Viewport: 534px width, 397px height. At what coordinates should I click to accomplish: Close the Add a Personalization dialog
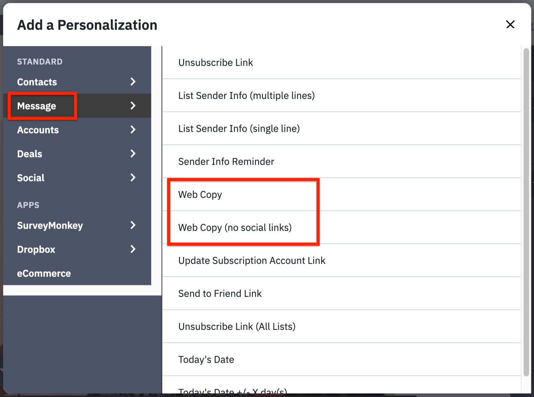510,24
